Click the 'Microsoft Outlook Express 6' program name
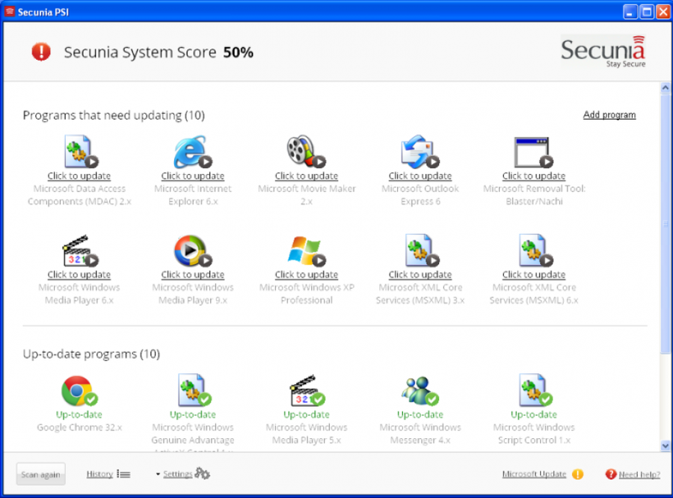 (x=420, y=195)
